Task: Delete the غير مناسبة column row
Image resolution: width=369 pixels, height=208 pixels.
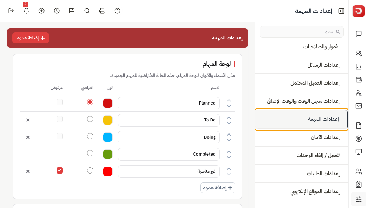Action: coord(28,171)
